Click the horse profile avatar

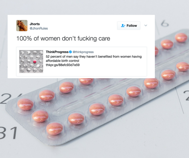[22, 25]
